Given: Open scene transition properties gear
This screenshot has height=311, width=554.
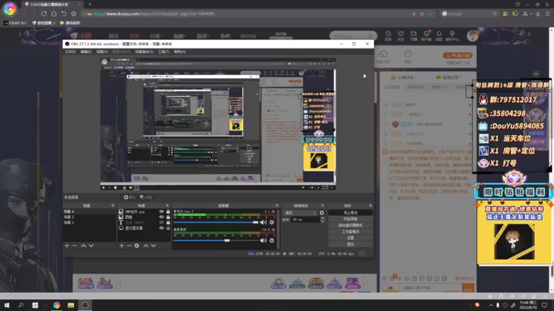Looking at the screenshot, I should pos(321,213).
